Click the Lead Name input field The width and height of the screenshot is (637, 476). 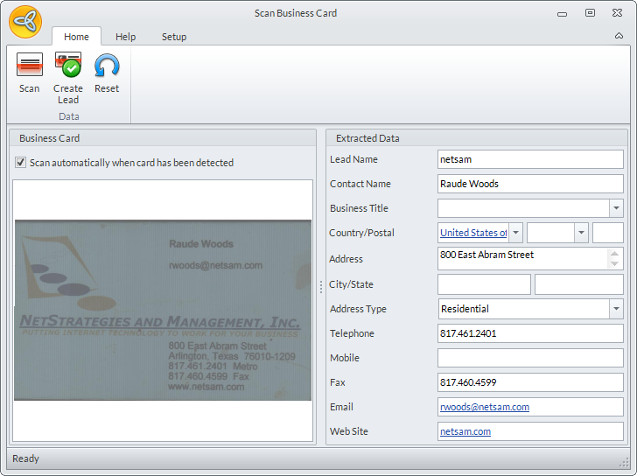[529, 159]
